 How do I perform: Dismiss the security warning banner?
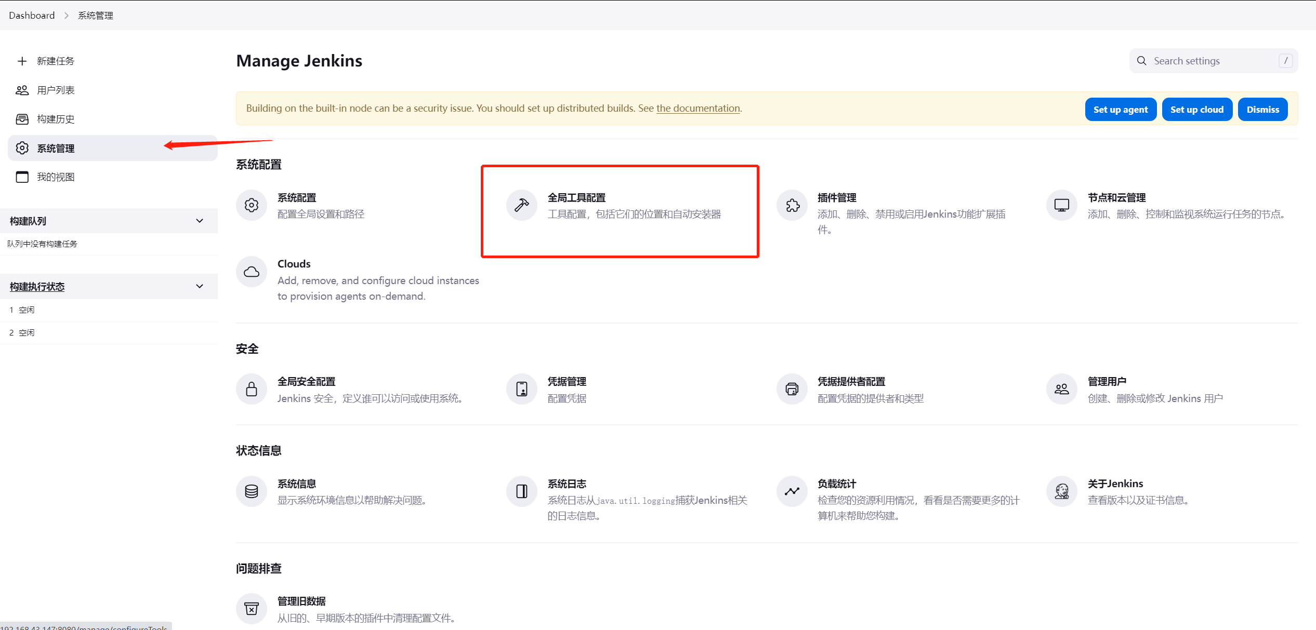1262,109
